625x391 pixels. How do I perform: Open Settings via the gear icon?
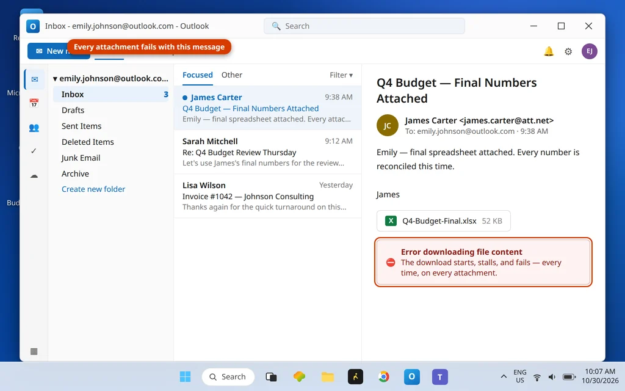coord(568,51)
